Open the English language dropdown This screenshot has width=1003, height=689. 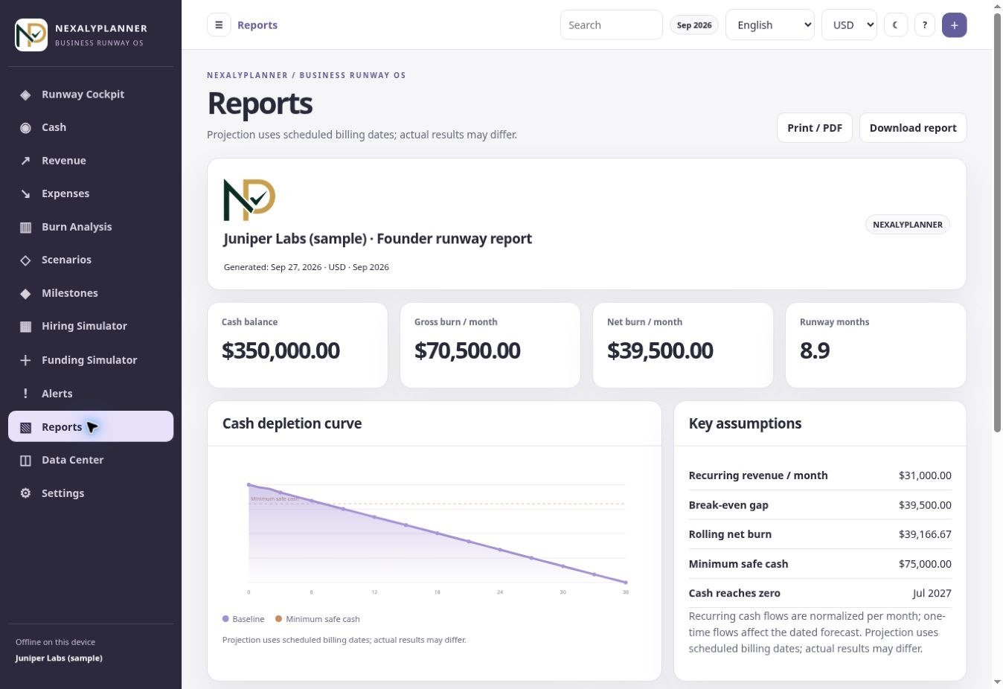click(770, 25)
